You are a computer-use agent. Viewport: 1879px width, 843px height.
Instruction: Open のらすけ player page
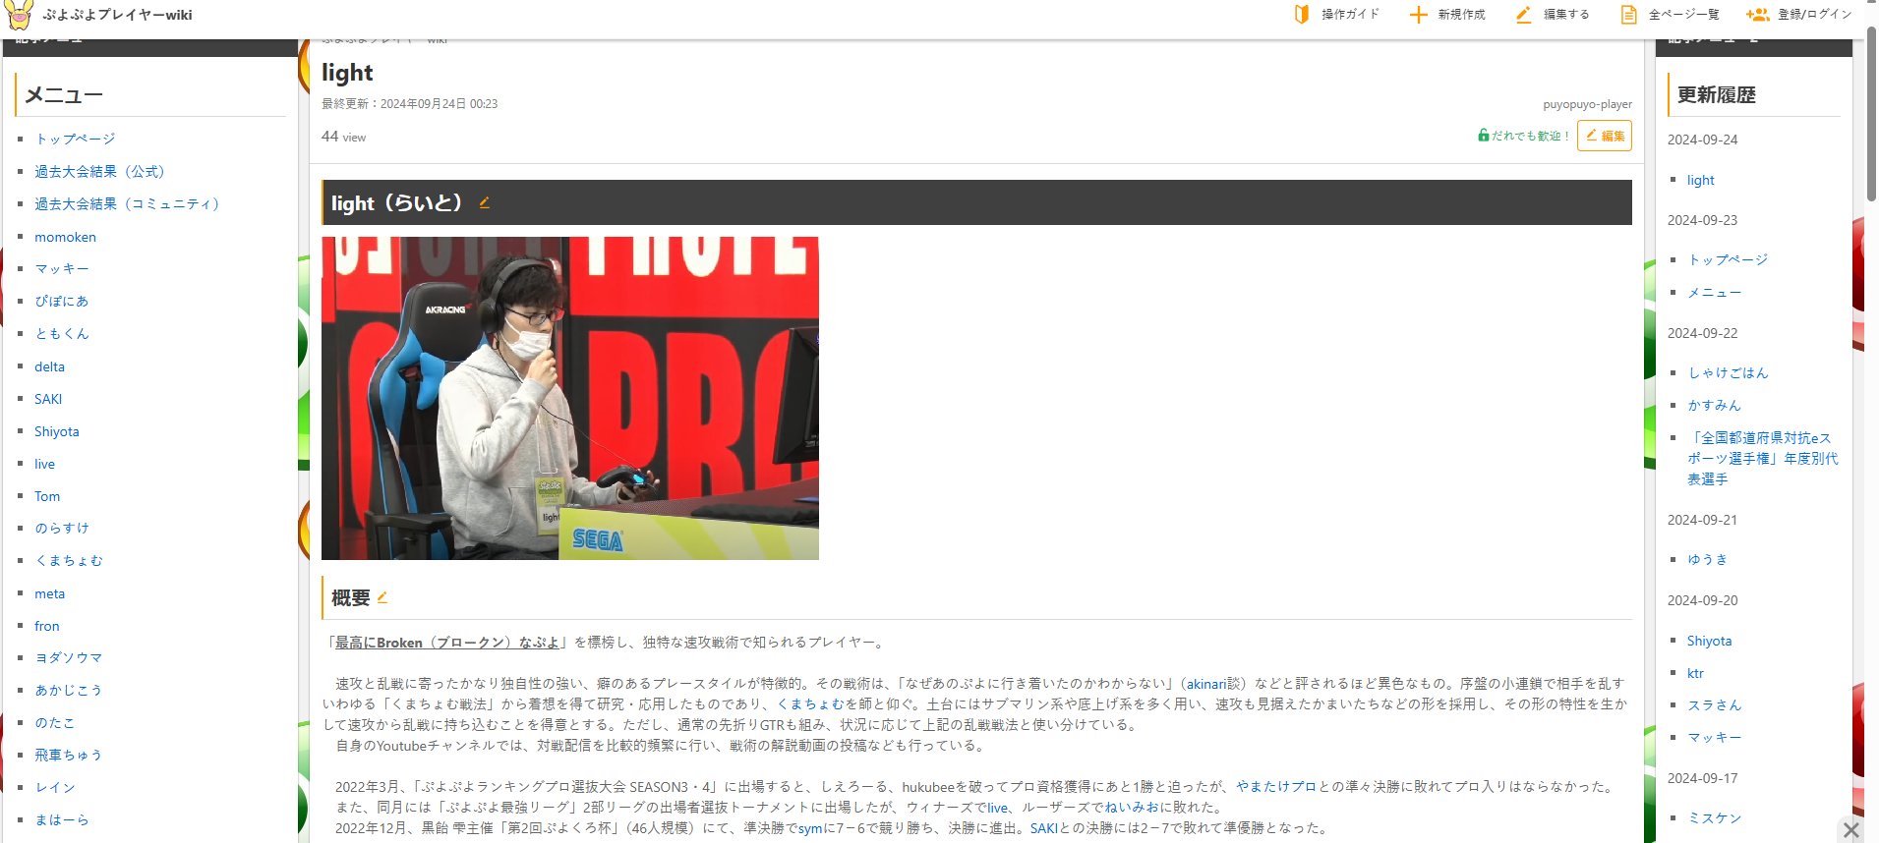[x=62, y=528]
